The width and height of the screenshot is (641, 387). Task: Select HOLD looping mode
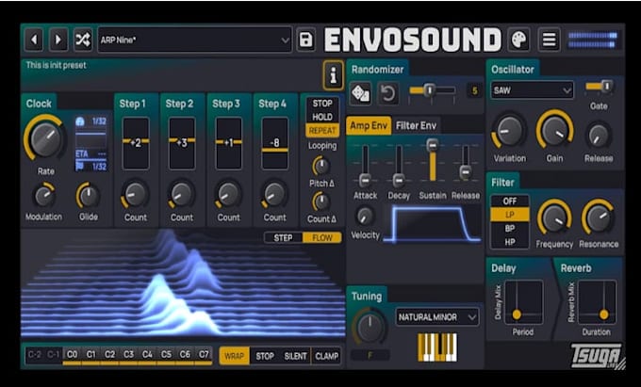point(322,117)
